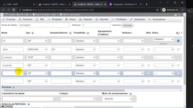The width and height of the screenshot is (193, 108).
Task: Click the Estrutura help icon
Action: coord(14,87)
